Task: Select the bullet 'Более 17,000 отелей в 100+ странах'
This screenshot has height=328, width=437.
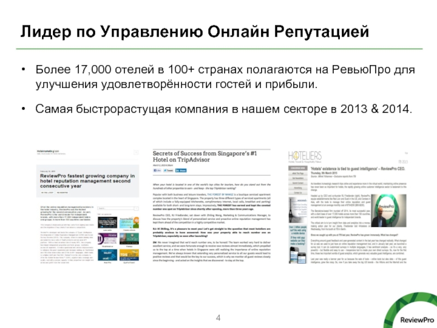Action: coord(225,77)
